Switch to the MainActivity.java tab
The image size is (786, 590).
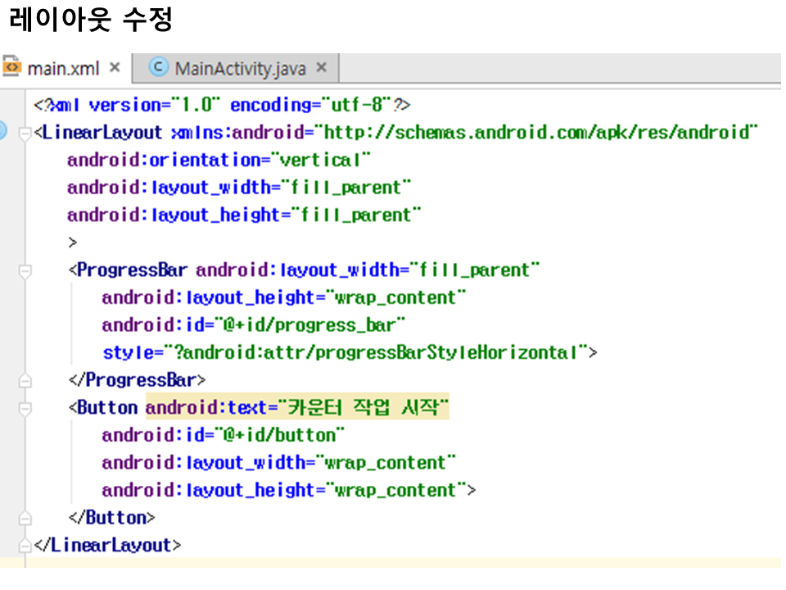[239, 68]
